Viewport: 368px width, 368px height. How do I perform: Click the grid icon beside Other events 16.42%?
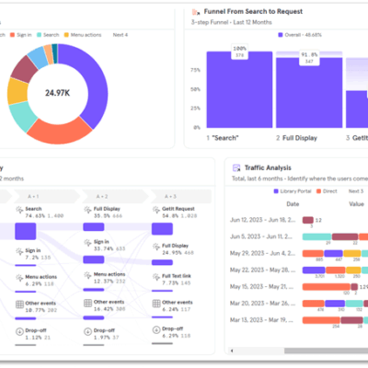[x=88, y=303]
